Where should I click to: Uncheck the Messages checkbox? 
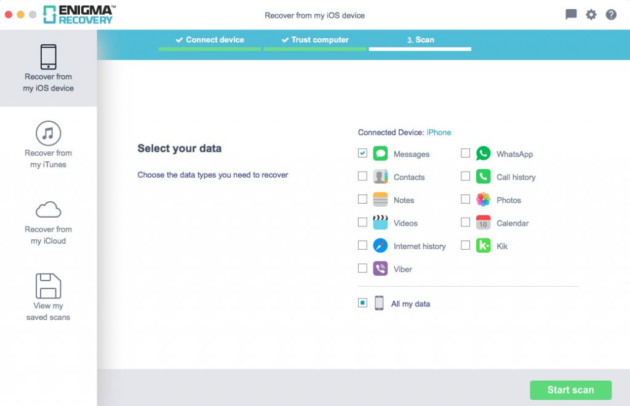coord(362,153)
